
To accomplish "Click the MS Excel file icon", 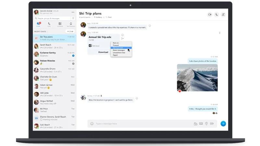I will click(90, 45).
